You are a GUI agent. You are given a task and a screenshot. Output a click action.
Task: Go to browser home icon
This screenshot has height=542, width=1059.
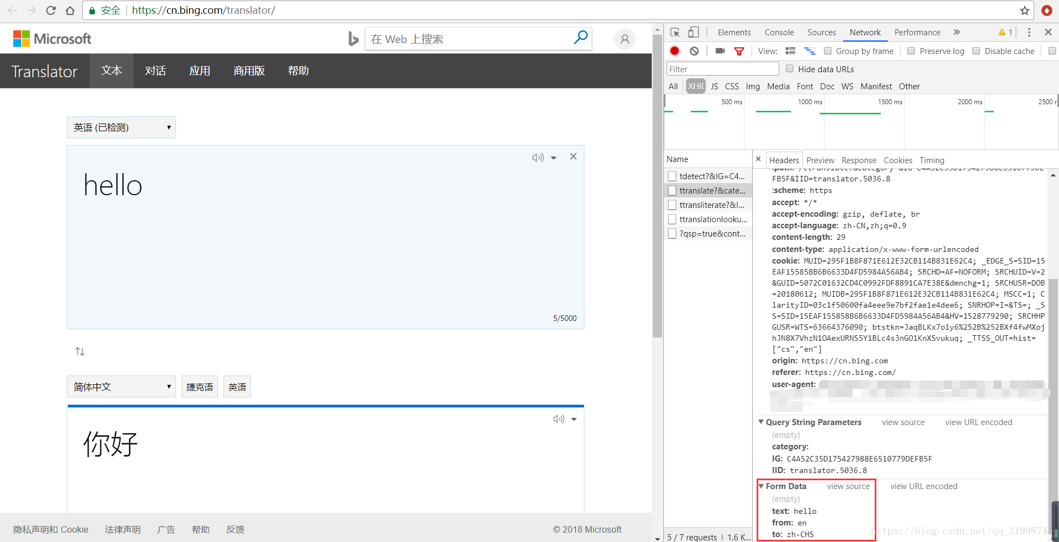pyautogui.click(x=70, y=10)
